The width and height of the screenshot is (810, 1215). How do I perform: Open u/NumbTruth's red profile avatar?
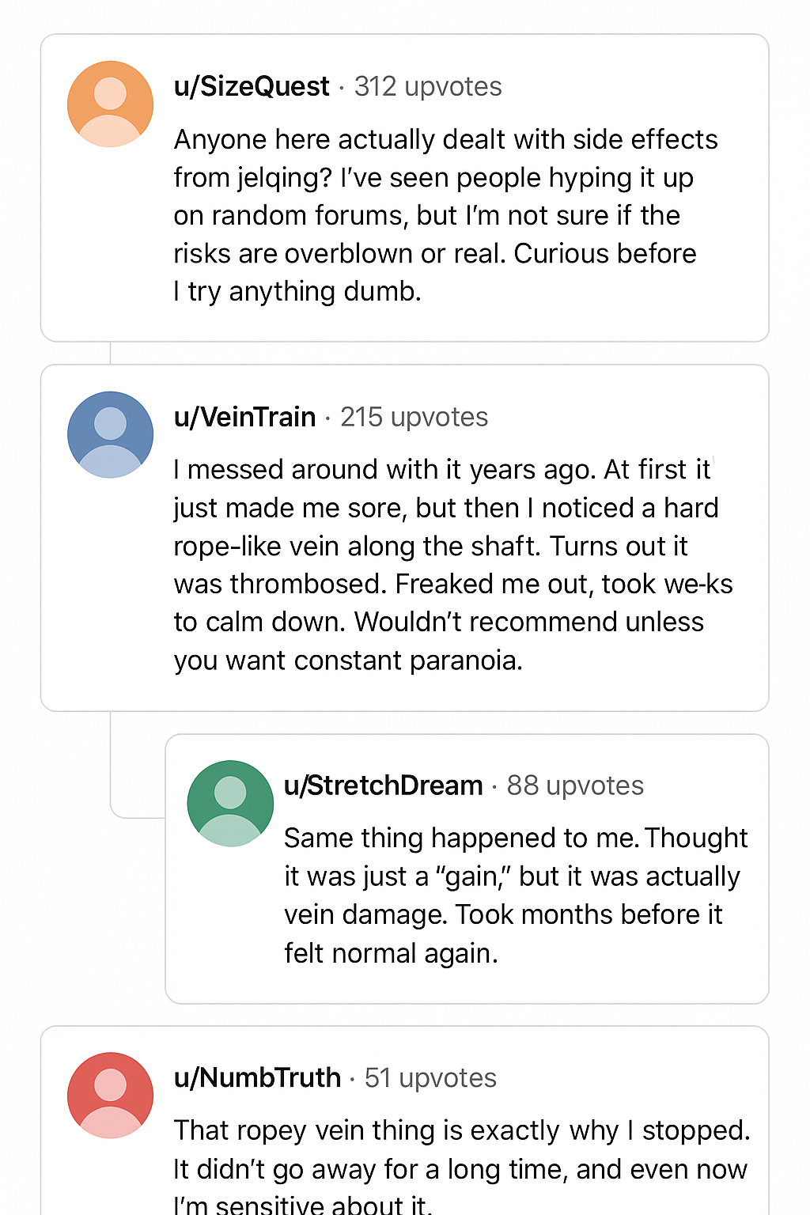[x=110, y=1095]
